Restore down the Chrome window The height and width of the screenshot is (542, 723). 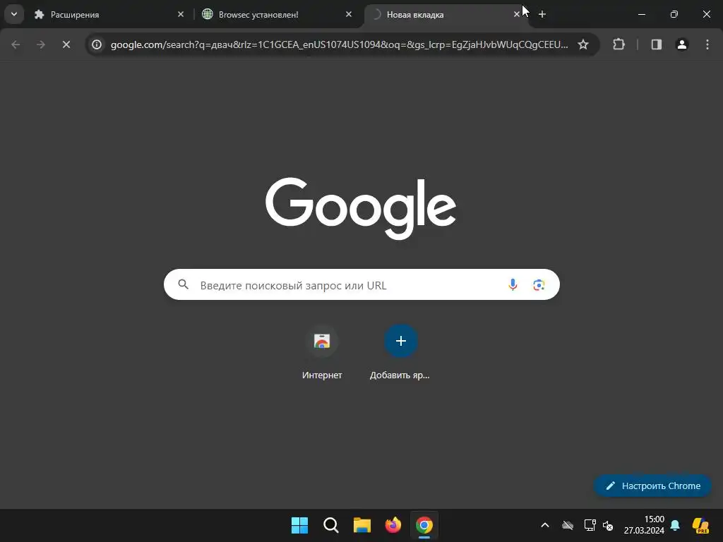(674, 14)
